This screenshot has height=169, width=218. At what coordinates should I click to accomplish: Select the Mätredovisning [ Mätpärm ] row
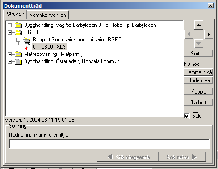pos(53,54)
